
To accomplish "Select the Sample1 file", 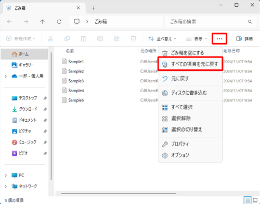I will pos(73,62).
